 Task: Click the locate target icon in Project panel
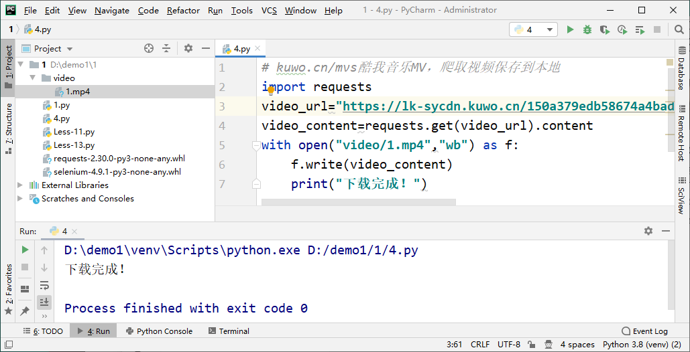pyautogui.click(x=149, y=48)
